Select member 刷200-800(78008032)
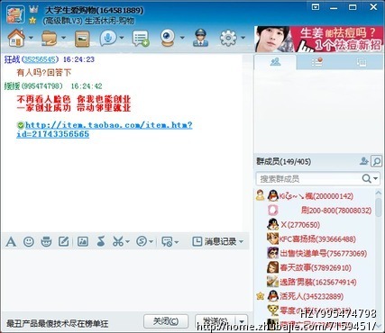Screen dimensions: 385x333 pos(319,211)
